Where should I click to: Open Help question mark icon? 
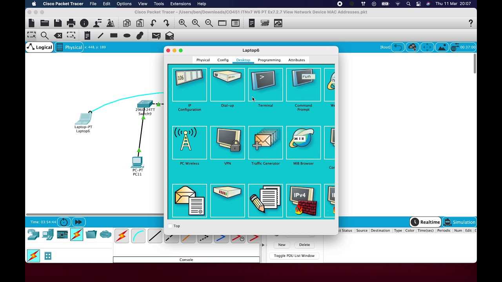[471, 23]
